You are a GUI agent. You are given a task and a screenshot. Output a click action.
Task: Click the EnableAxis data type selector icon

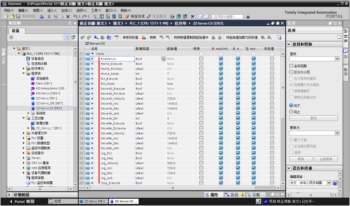pyautogui.click(x=163, y=59)
